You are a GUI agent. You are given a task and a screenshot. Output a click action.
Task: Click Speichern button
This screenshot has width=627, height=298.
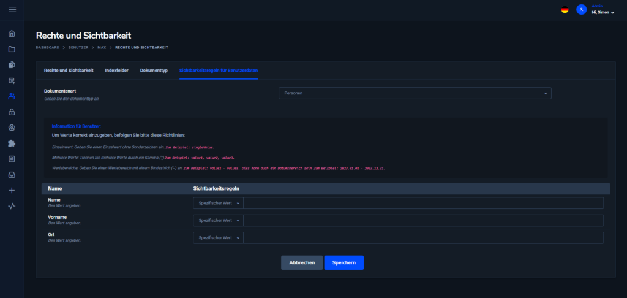(344, 263)
